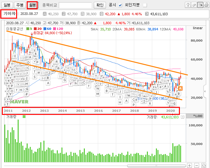Open the chart settings wrench tool

(188, 5)
